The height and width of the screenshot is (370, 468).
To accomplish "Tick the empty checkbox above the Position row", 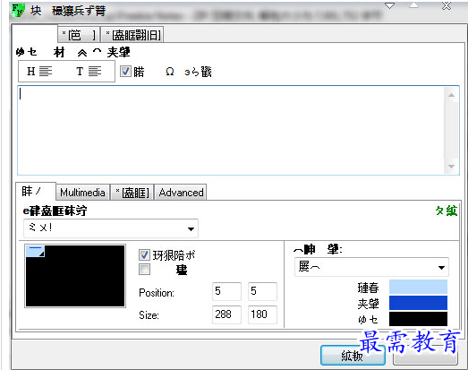I will pos(144,270).
